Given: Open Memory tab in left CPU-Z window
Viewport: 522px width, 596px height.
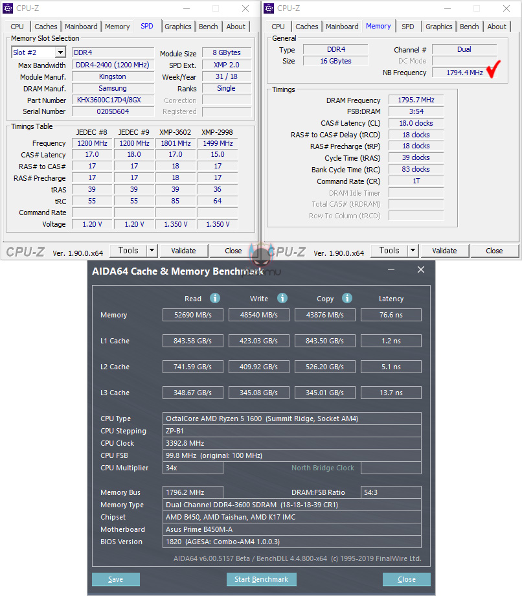Looking at the screenshot, I should coord(117,27).
